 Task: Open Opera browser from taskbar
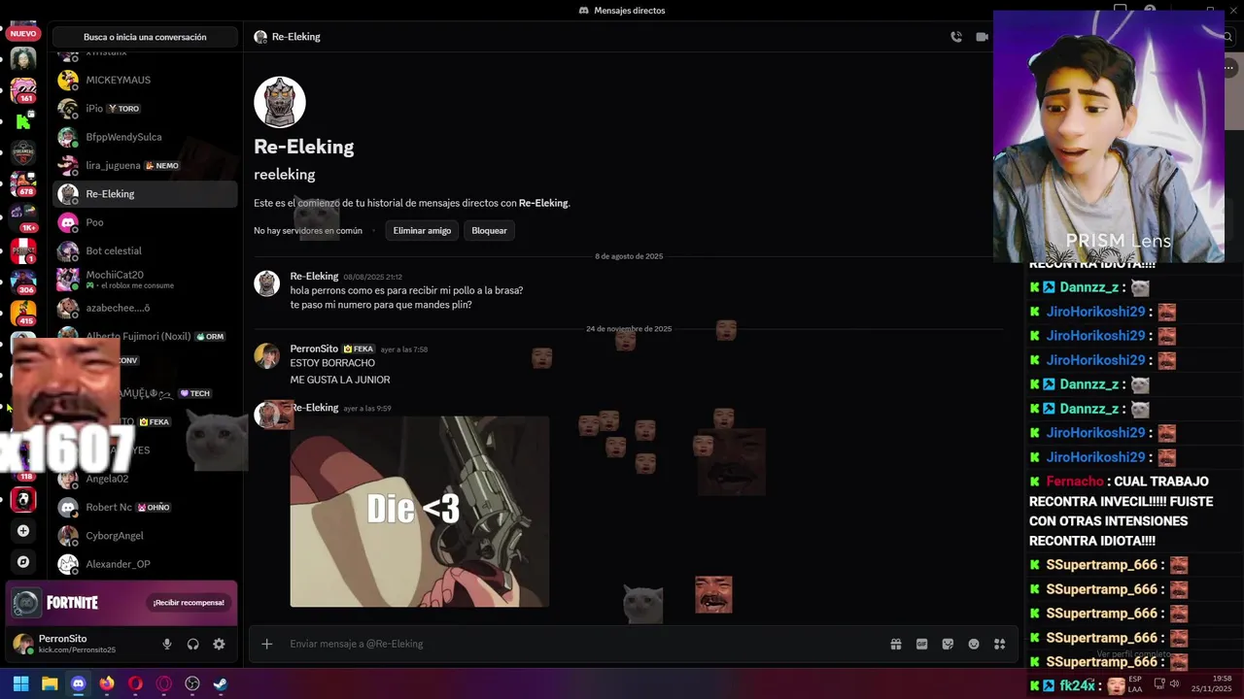[x=135, y=683]
